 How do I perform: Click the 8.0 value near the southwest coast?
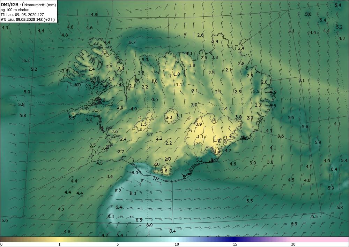[x=135, y=172]
